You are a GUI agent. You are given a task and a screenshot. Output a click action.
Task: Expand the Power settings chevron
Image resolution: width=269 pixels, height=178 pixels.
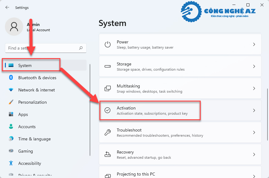pos(254,44)
